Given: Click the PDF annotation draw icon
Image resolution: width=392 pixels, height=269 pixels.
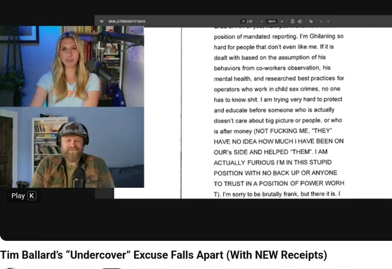Looking at the screenshot, I should click(x=311, y=21).
